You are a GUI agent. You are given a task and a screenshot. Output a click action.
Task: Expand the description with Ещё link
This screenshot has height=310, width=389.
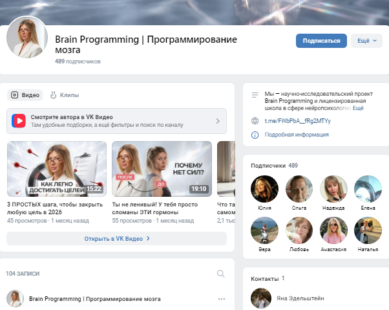(358, 108)
